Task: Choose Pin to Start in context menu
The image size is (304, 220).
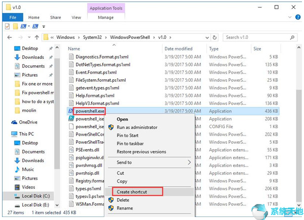Action: 127,136
